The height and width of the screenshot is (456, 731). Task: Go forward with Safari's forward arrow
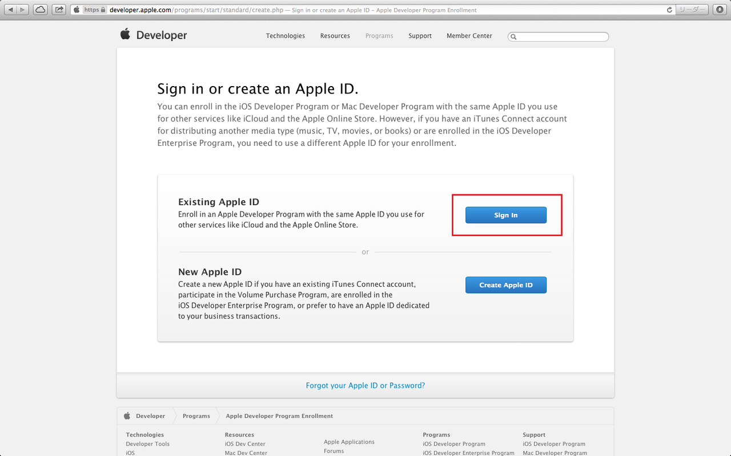pyautogui.click(x=23, y=10)
